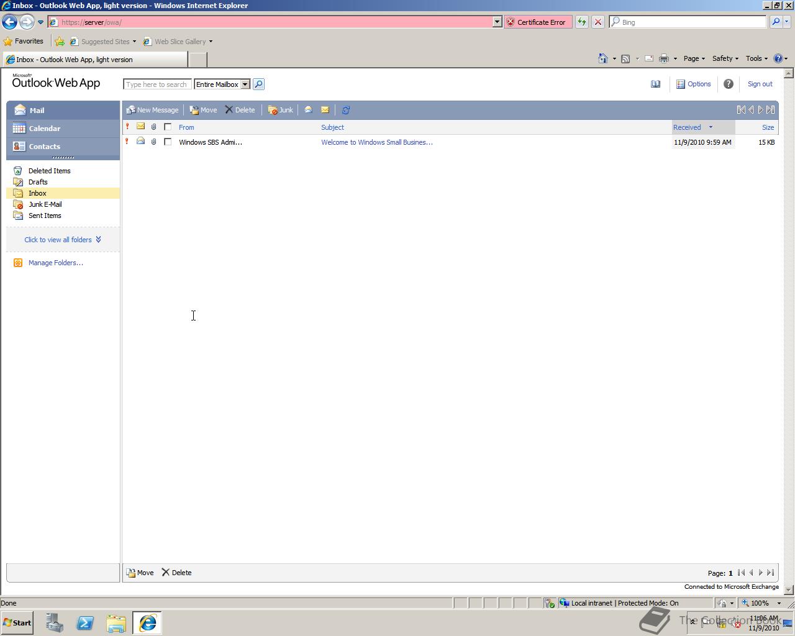Open Manage Folders

(55, 263)
